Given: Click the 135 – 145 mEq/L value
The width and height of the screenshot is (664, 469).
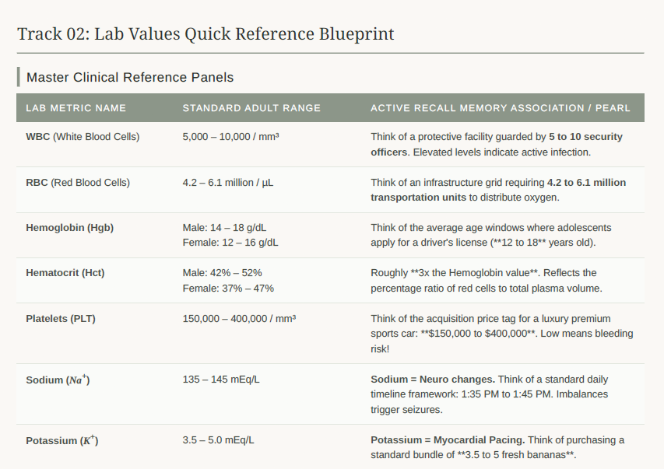Looking at the screenshot, I should tap(221, 380).
